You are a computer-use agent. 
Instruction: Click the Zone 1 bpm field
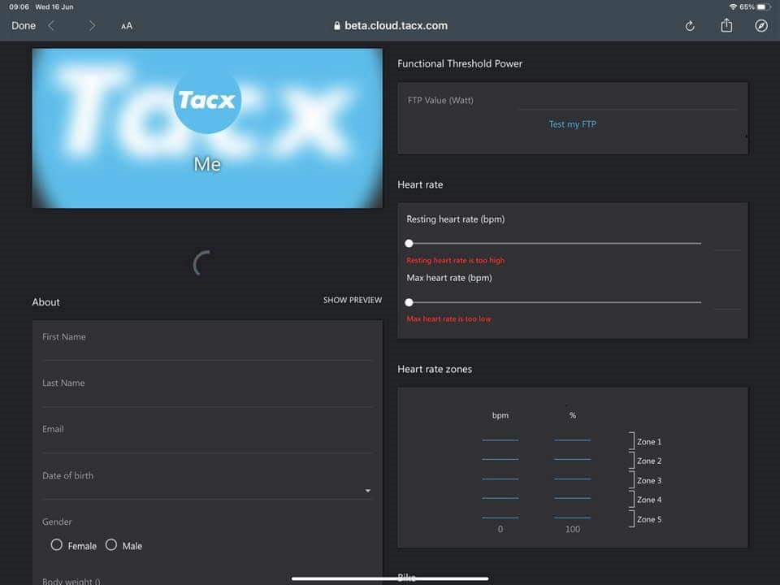tap(500, 434)
